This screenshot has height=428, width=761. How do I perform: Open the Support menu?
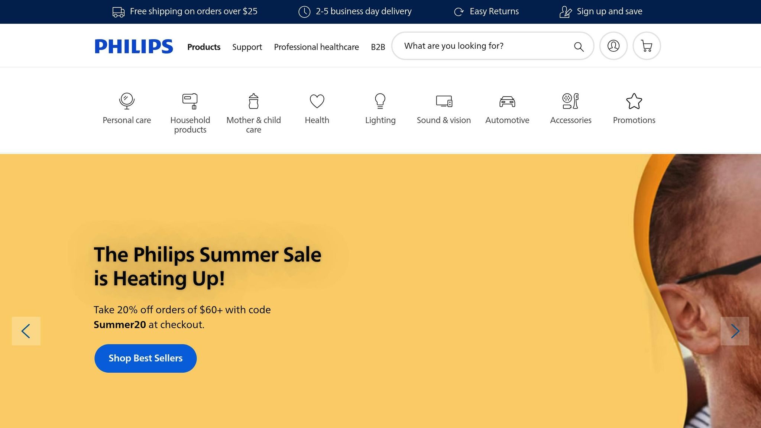click(247, 47)
